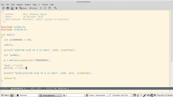The height and width of the screenshot is (97, 173).
Task: Click the Author comment 'Shiv Shankar Dayal'
Action: tap(35, 14)
